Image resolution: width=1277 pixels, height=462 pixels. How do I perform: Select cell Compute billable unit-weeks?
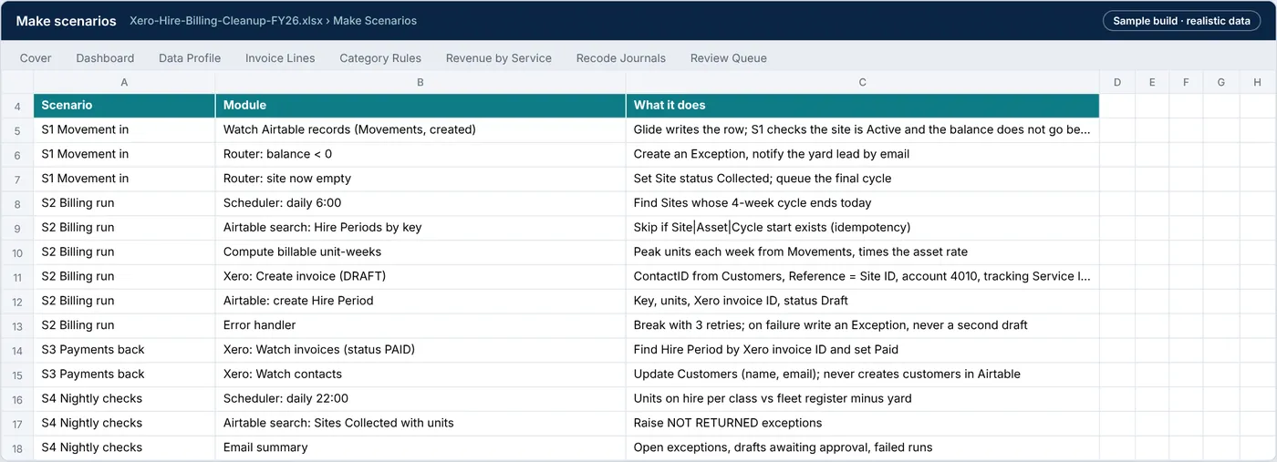(x=420, y=252)
